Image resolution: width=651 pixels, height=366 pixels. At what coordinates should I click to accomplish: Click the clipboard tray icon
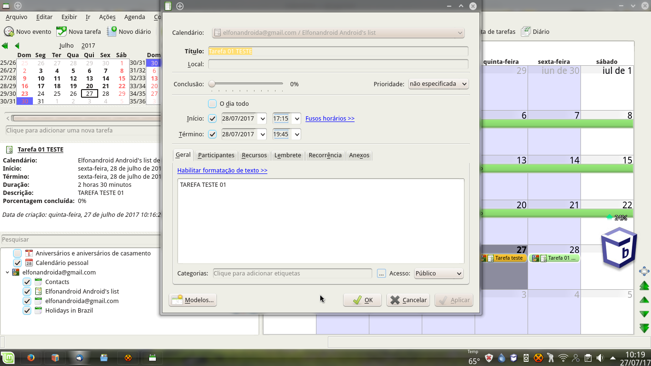[588, 358]
